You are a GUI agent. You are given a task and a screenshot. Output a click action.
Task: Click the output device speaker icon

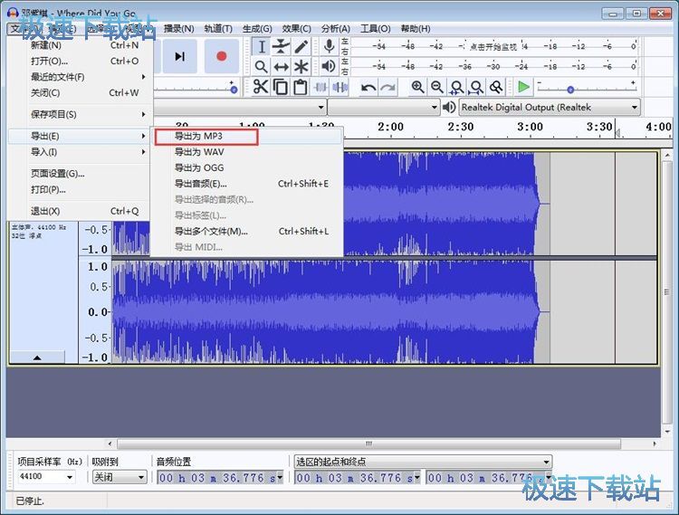449,107
